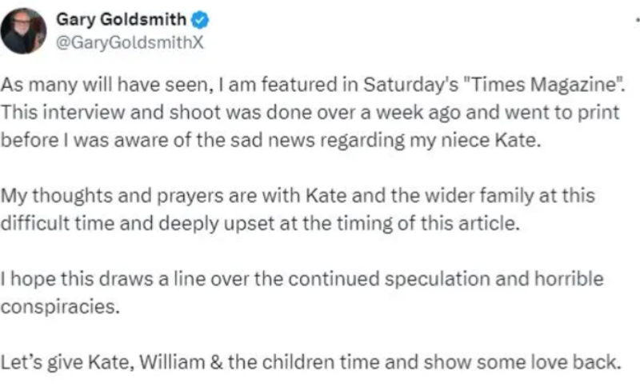Click the line beginning "before I was aware"
Screen dimensions: 640x387
pos(270,140)
